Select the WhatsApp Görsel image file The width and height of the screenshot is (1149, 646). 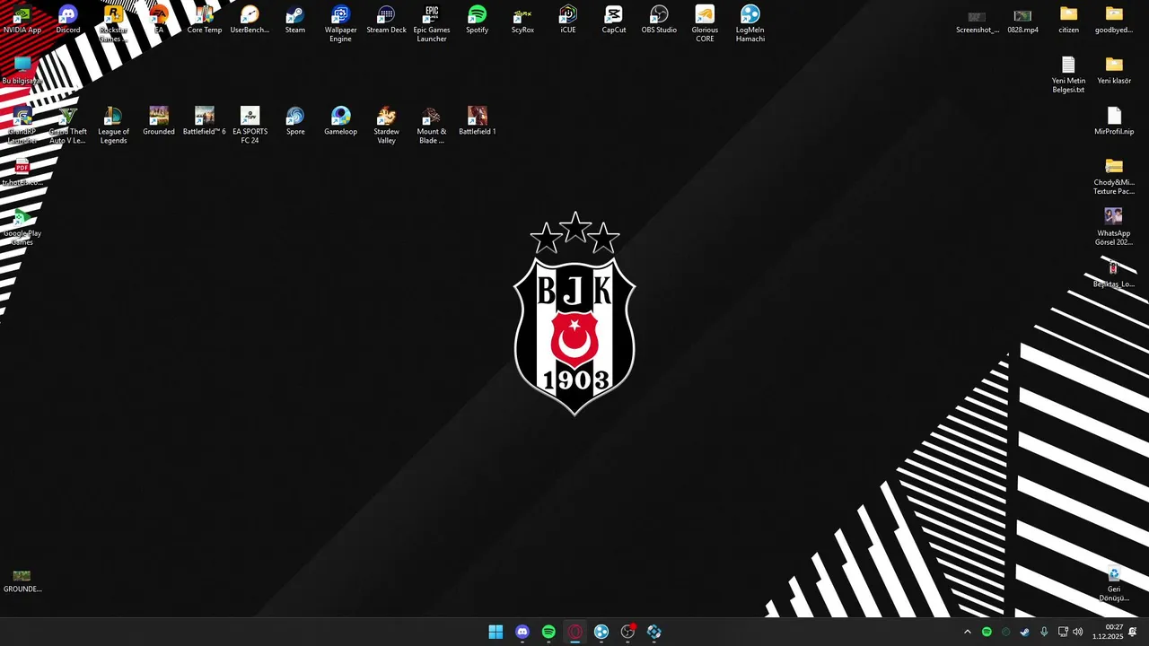click(1114, 227)
